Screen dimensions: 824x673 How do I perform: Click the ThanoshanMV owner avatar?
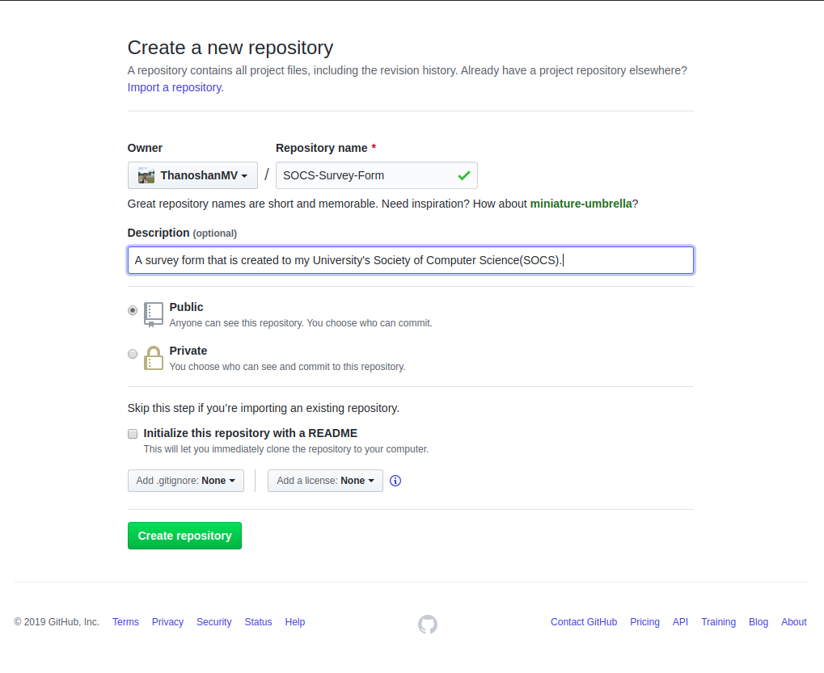click(x=146, y=175)
